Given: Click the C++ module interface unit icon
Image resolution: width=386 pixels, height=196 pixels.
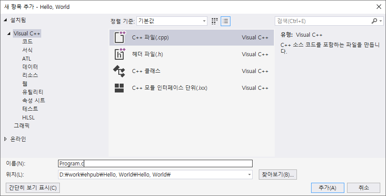Looking at the screenshot, I should click(119, 88).
